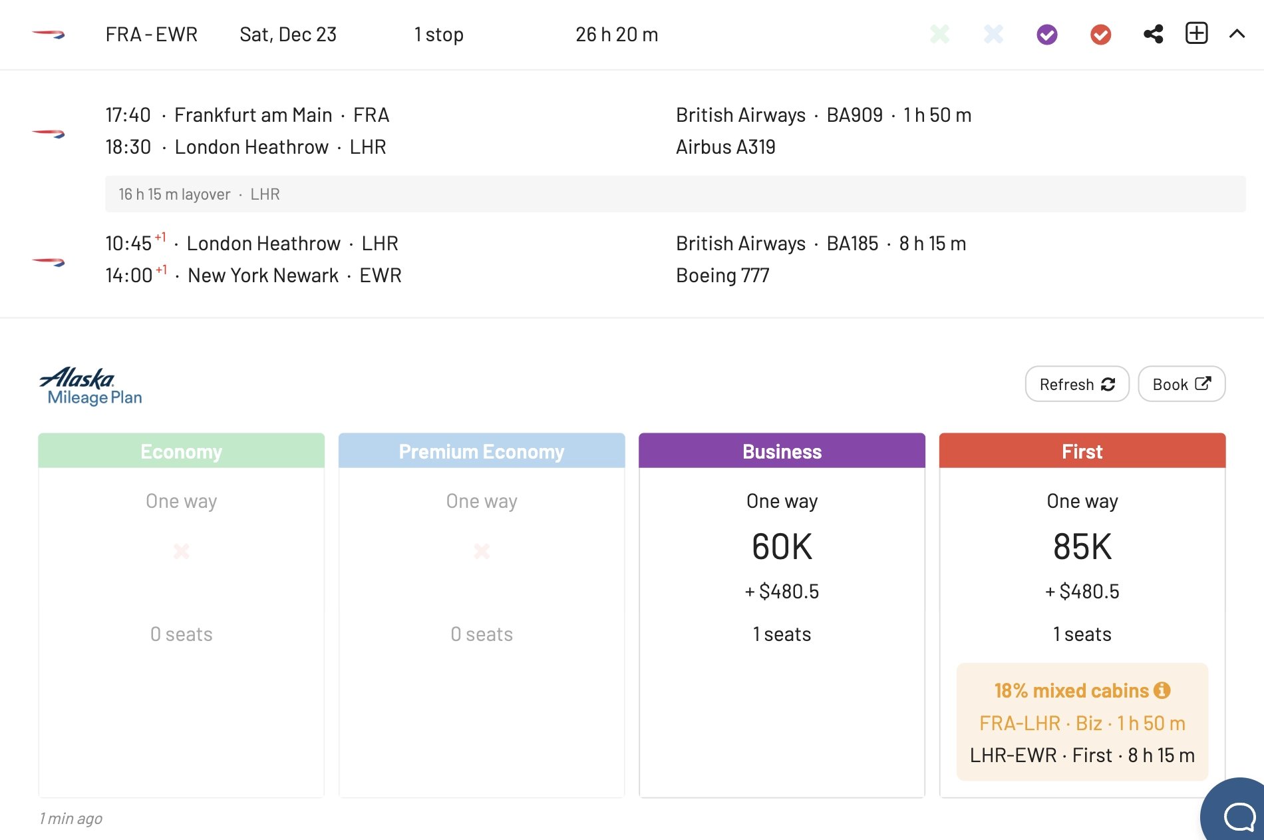Viewport: 1264px width, 840px height.
Task: Click the Book button
Action: tap(1182, 384)
